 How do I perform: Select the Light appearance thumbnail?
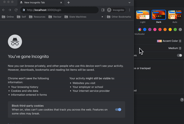(x=143, y=15)
